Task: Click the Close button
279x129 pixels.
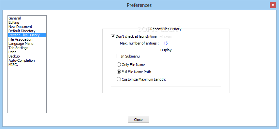Action: click(139, 120)
